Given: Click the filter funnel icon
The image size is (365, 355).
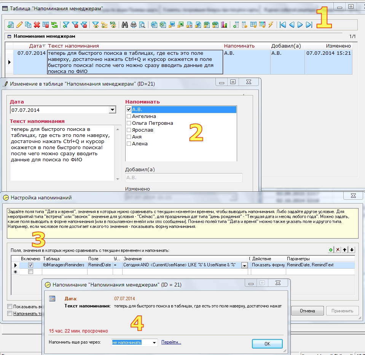Looking at the screenshot, I should coord(66,25).
